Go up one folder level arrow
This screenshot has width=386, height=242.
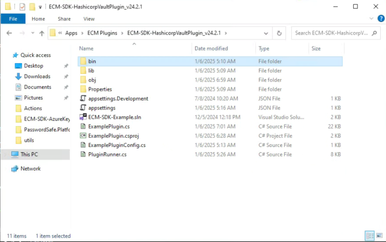pos(42,33)
